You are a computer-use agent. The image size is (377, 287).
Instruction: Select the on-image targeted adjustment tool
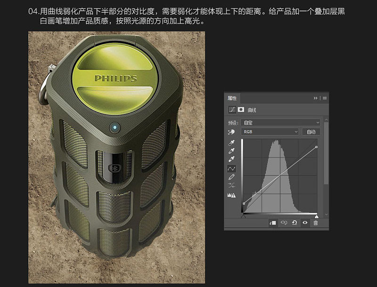pos(231,132)
